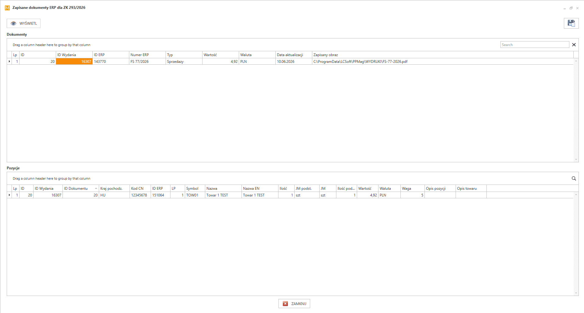Click the PLN cell in the Dokumenty Waluta column
The width and height of the screenshot is (584, 313).
(257, 62)
